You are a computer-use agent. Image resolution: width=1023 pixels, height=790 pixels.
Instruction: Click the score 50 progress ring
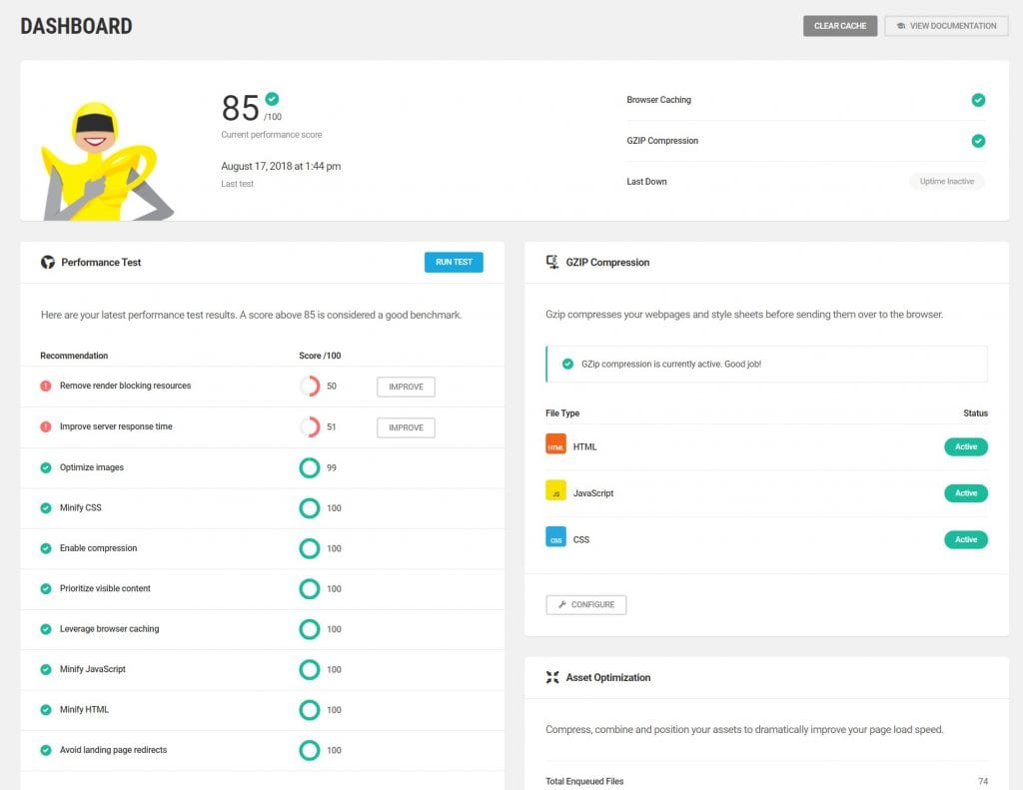tap(310, 386)
